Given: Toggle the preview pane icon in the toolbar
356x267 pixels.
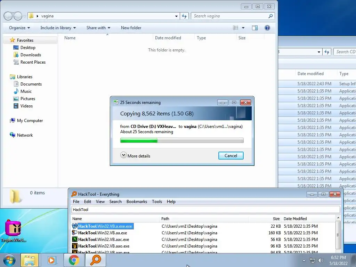Looking at the screenshot, I should [x=255, y=28].
